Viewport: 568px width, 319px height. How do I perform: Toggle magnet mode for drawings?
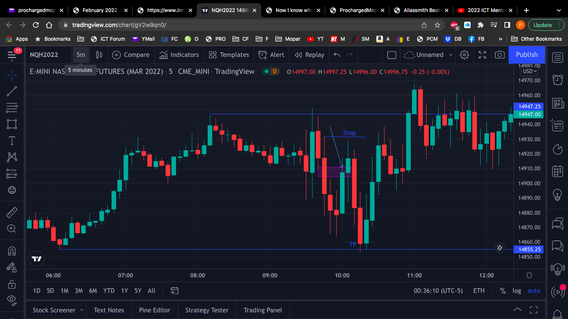[12, 251]
